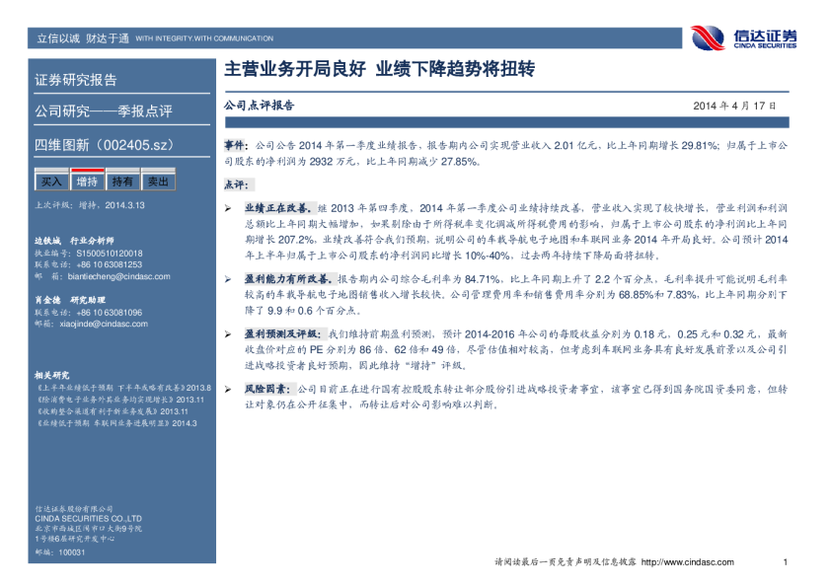Click the arrow bullet beside 风险因素
Screen dimensions: 831x587
[x=227, y=388]
